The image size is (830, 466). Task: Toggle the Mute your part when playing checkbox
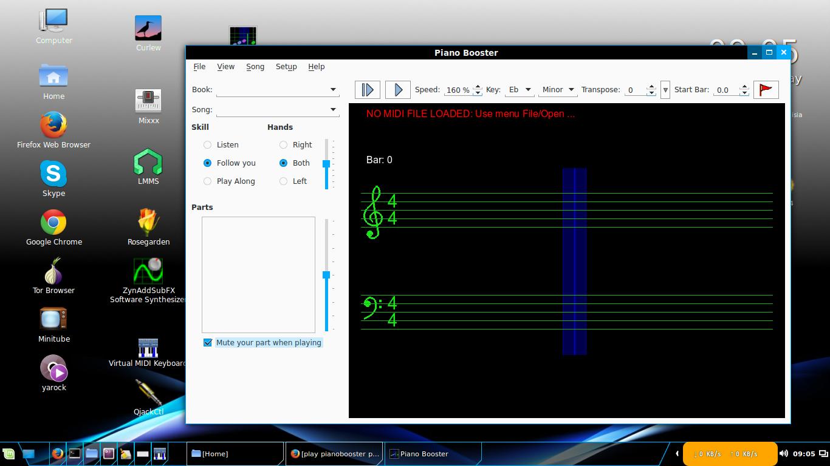[208, 343]
